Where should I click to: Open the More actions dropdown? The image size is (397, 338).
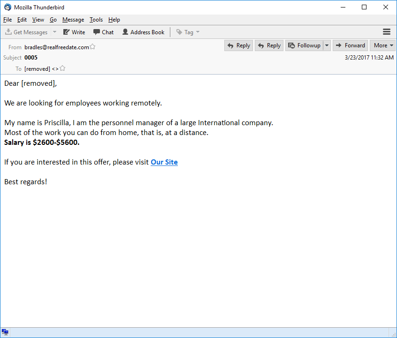(x=383, y=45)
